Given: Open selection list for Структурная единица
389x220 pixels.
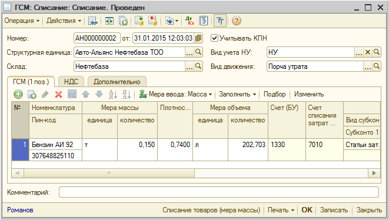Looking at the screenshot, I should pos(189,52).
